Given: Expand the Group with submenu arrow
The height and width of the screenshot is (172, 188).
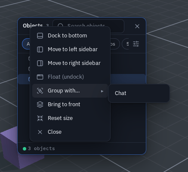Looking at the screenshot, I should pos(102,91).
